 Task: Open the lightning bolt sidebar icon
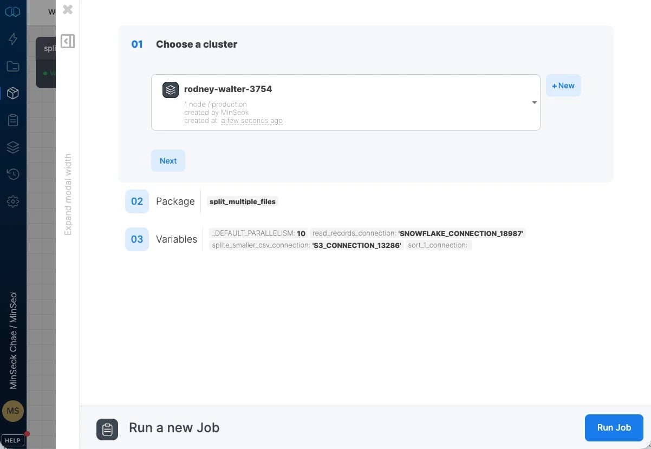13,39
